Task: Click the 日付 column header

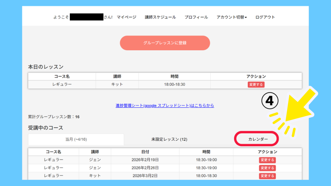Action: click(x=145, y=152)
